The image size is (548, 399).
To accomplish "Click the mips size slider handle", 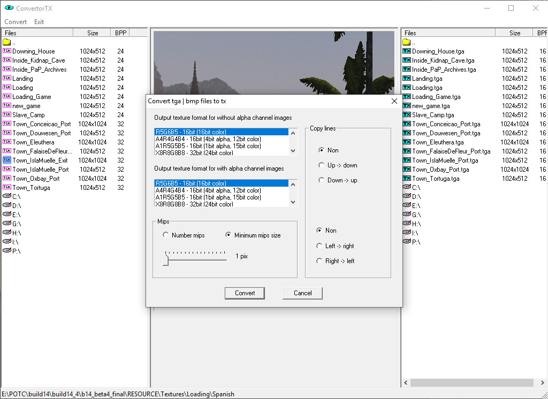I will [166, 259].
